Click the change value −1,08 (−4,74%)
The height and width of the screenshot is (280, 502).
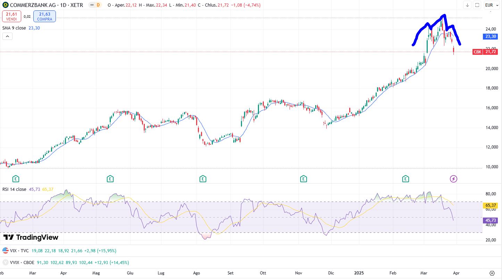pyautogui.click(x=245, y=5)
